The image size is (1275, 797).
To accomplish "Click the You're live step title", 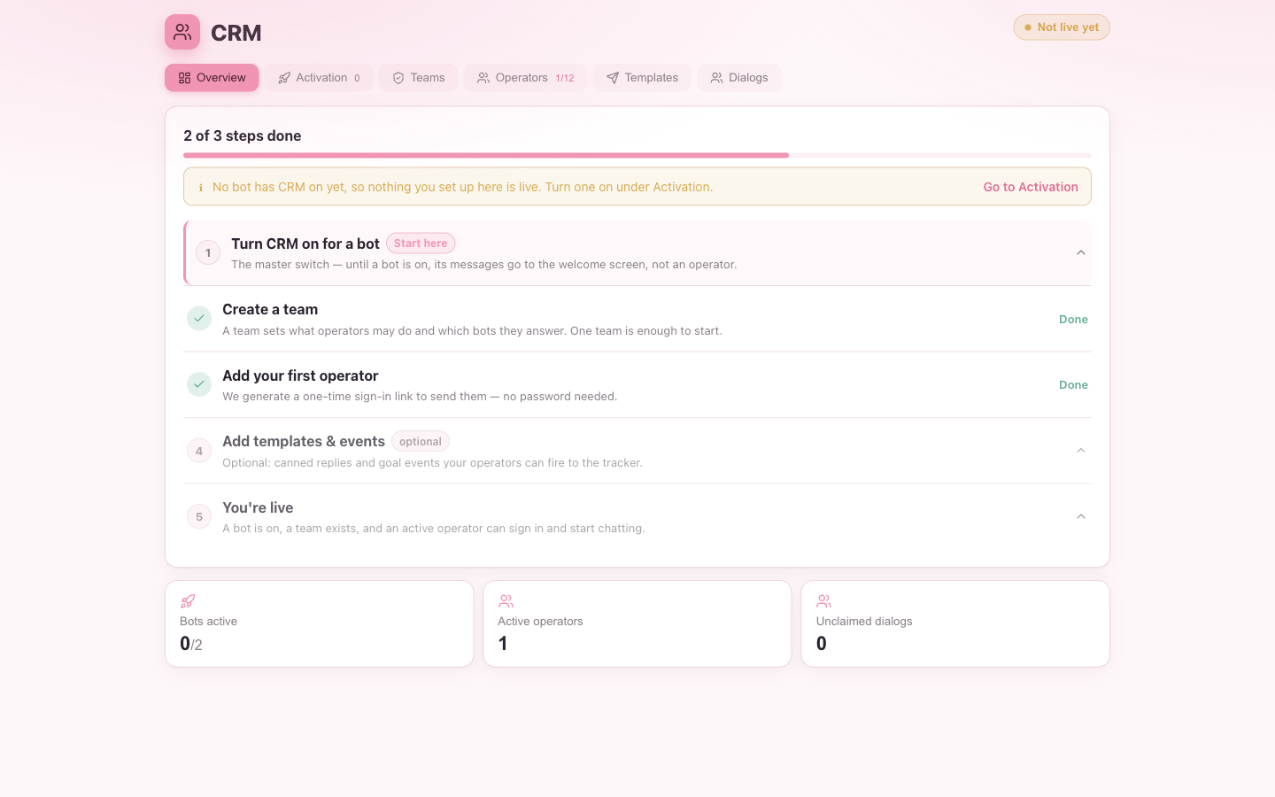I will [258, 507].
